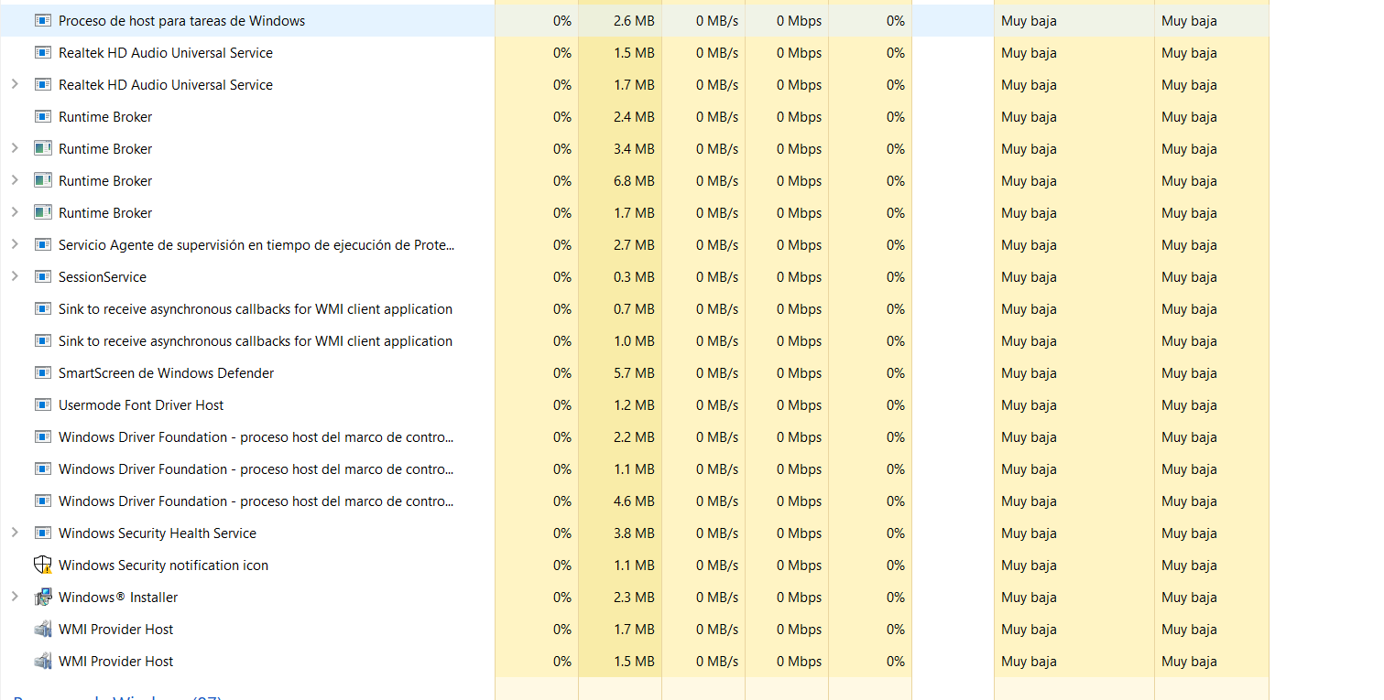Click the 1.0 MB memory value
Screen dimensions: 1384x700
click(x=634, y=340)
